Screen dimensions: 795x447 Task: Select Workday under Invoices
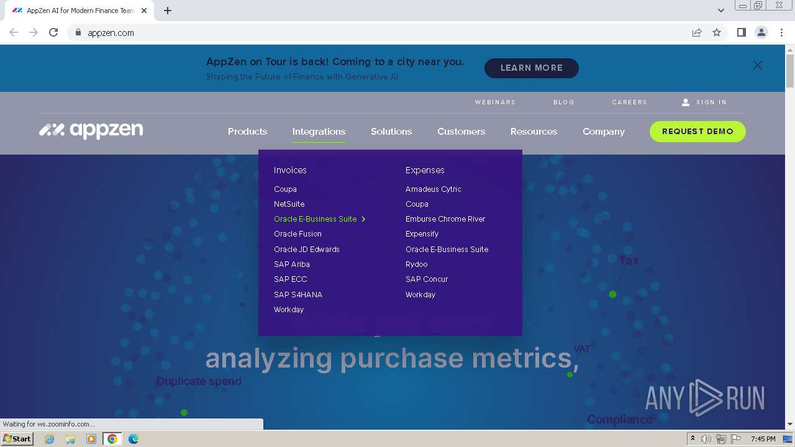tap(289, 310)
